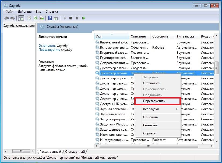Click the Export list toolbar icon

pos(42,18)
